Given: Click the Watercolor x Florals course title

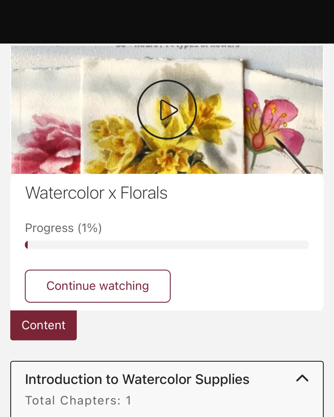Looking at the screenshot, I should (x=96, y=193).
